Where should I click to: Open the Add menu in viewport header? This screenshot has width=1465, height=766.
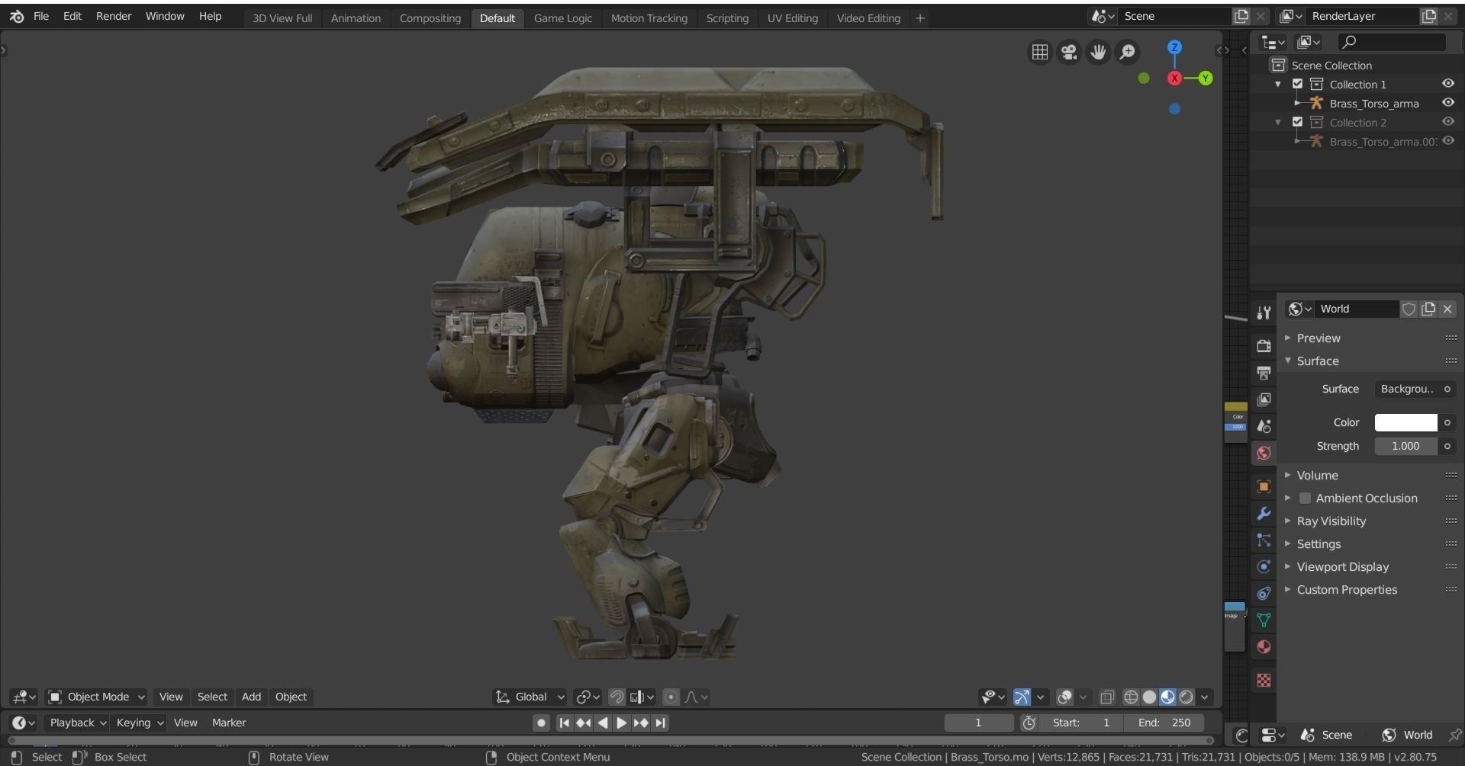tap(251, 697)
